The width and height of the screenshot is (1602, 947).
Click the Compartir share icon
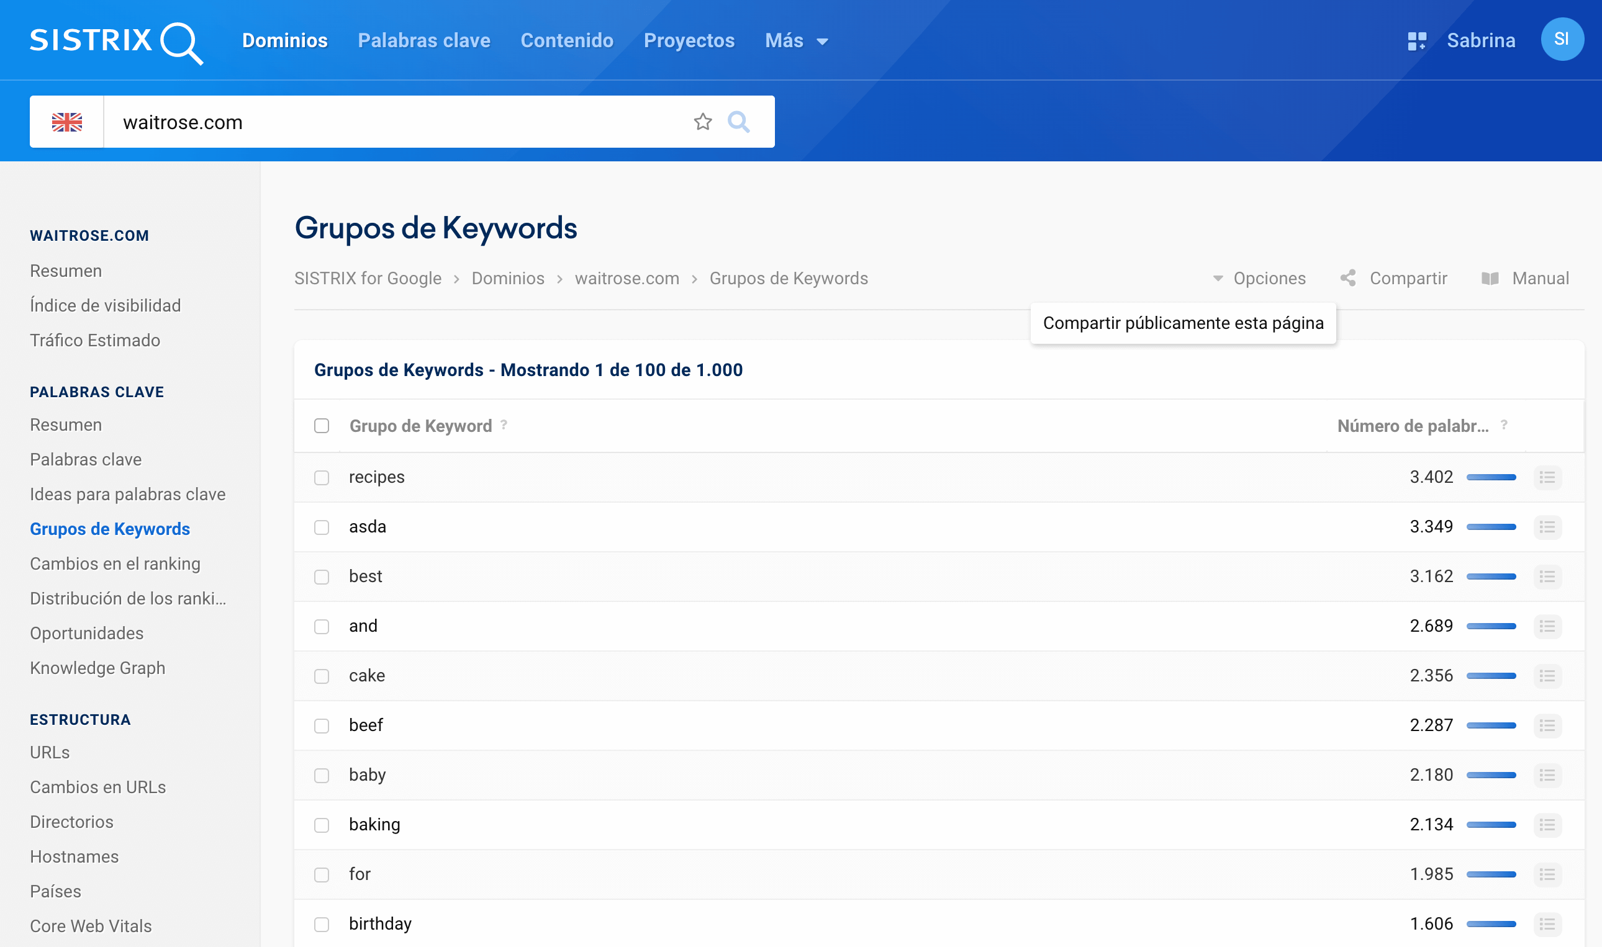point(1348,278)
